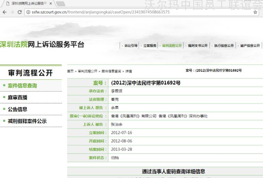Select the 深圳法院网上诉讼服务 browser tab
The height and width of the screenshot is (178, 263).
pos(28,4)
